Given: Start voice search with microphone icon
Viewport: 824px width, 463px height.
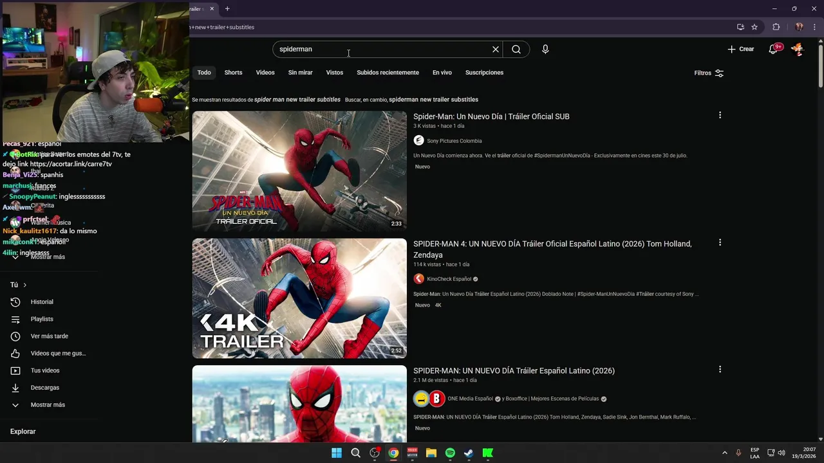Looking at the screenshot, I should coord(545,50).
